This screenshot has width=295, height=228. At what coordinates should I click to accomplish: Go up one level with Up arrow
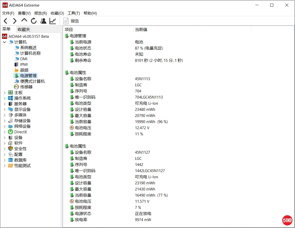tap(24, 20)
